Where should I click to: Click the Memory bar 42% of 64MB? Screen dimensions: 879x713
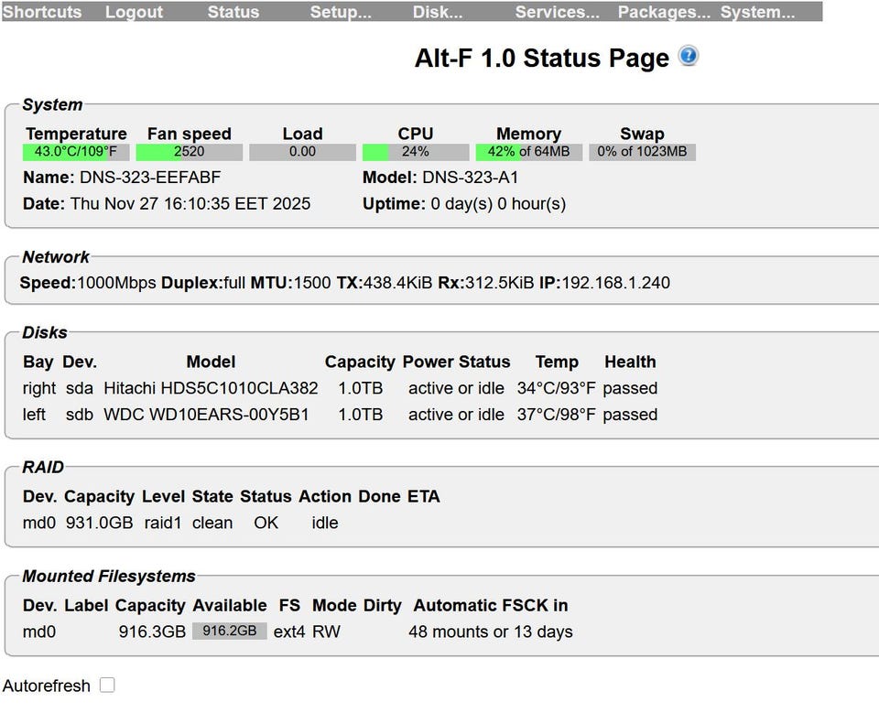(529, 152)
